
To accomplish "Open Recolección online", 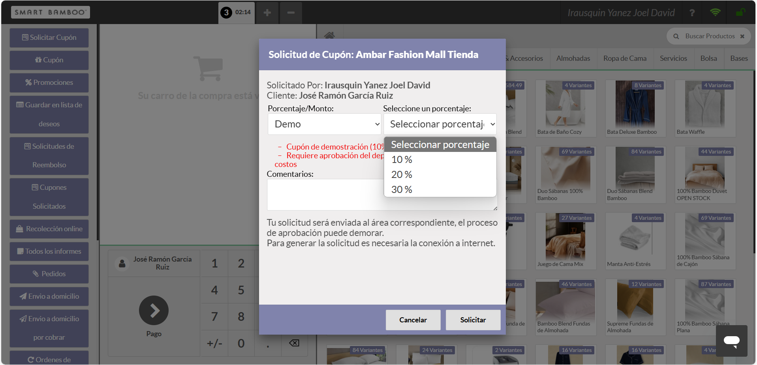I will pos(49,229).
